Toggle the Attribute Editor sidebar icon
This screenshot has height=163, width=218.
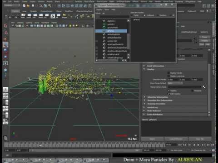click(204, 6)
